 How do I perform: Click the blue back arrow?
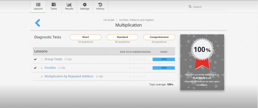pyautogui.click(x=38, y=23)
